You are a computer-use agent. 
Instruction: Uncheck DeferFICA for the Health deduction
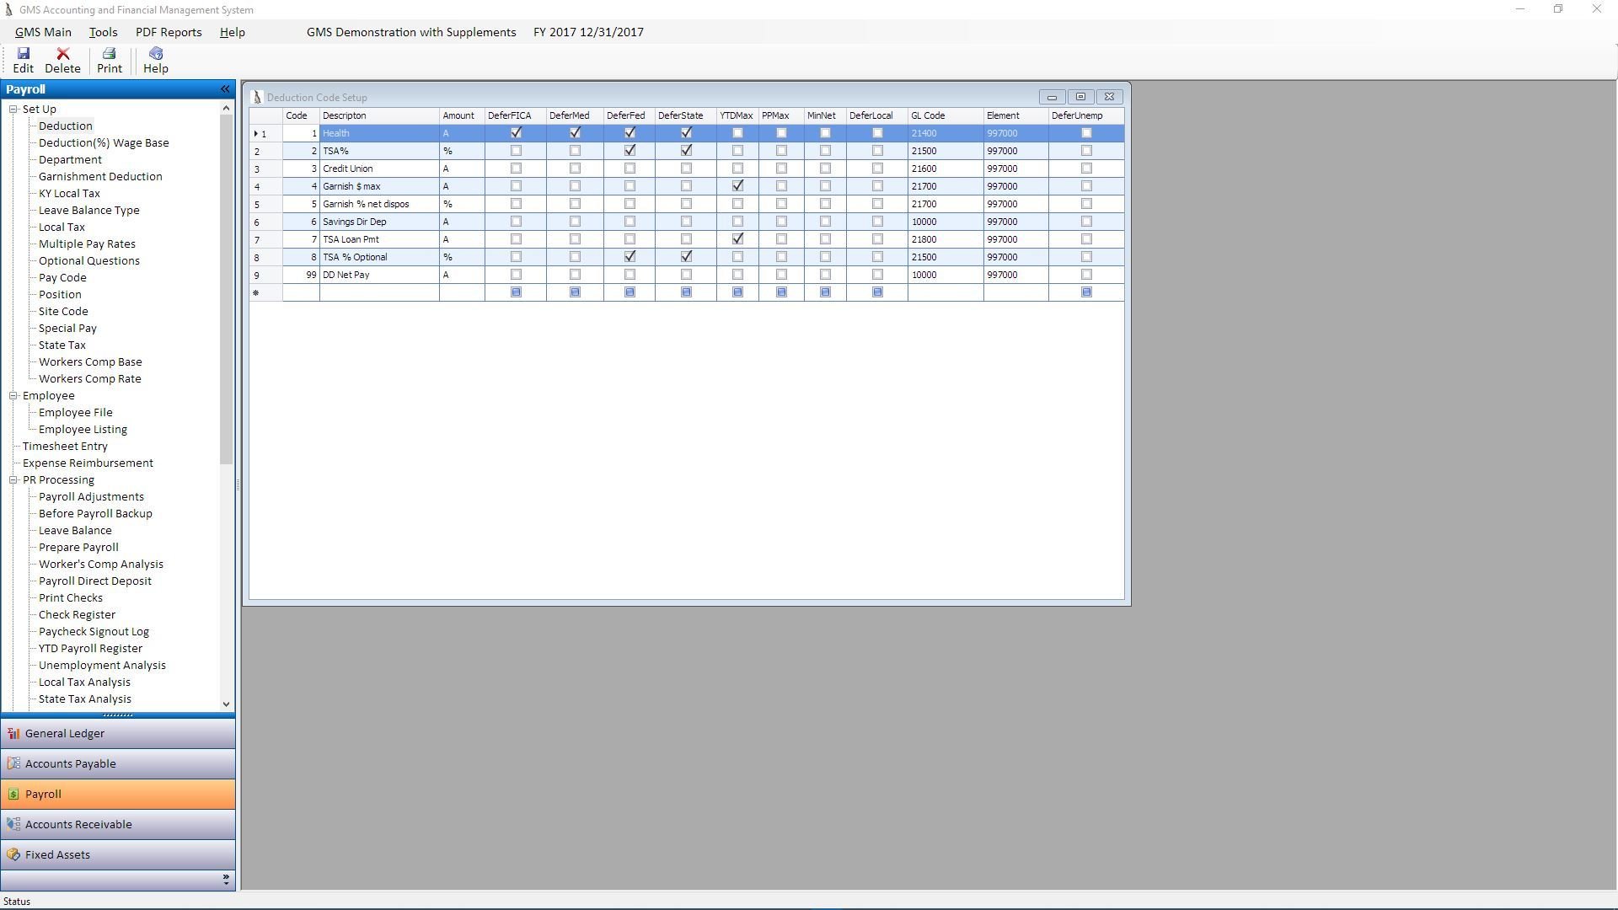point(516,133)
